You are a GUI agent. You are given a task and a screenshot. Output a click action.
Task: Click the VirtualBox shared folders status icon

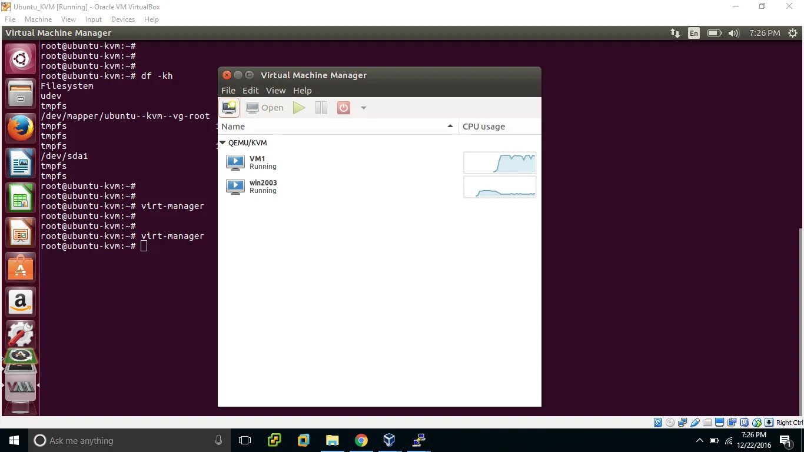coord(707,423)
